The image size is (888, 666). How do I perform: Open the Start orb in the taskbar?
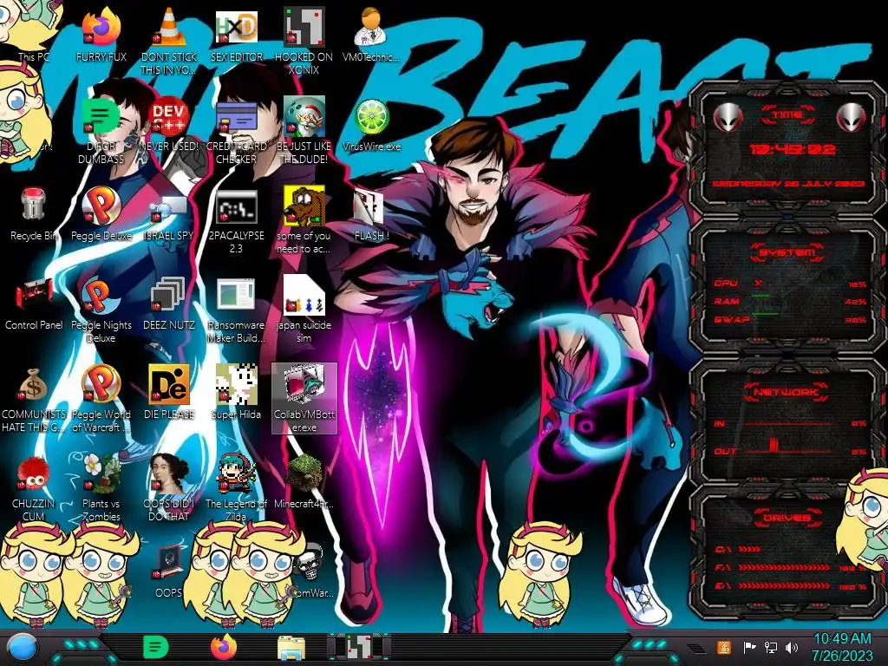coord(23,648)
